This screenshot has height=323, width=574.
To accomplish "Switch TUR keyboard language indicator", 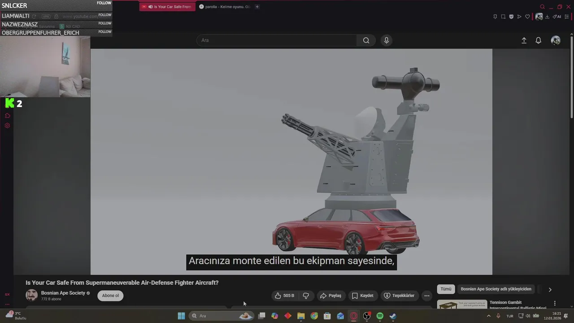I will [510, 316].
